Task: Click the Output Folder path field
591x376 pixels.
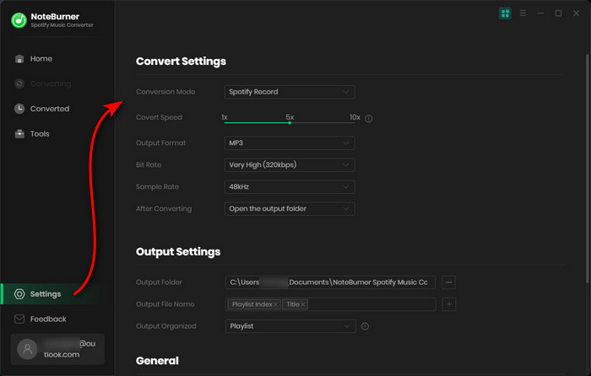Action: 330,282
